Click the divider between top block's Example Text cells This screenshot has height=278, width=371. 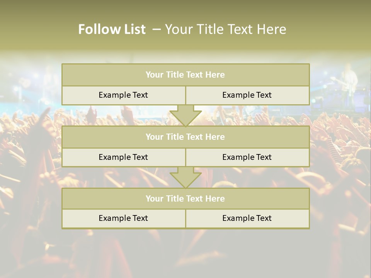pyautogui.click(x=185, y=95)
